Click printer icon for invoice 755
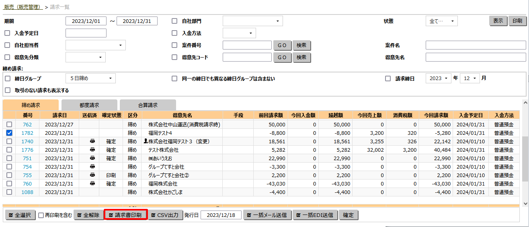 92,175
